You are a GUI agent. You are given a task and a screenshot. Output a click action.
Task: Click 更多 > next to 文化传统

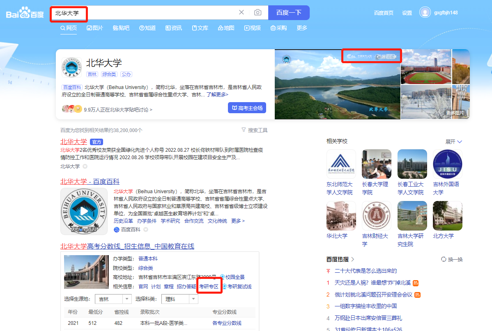[238, 221]
